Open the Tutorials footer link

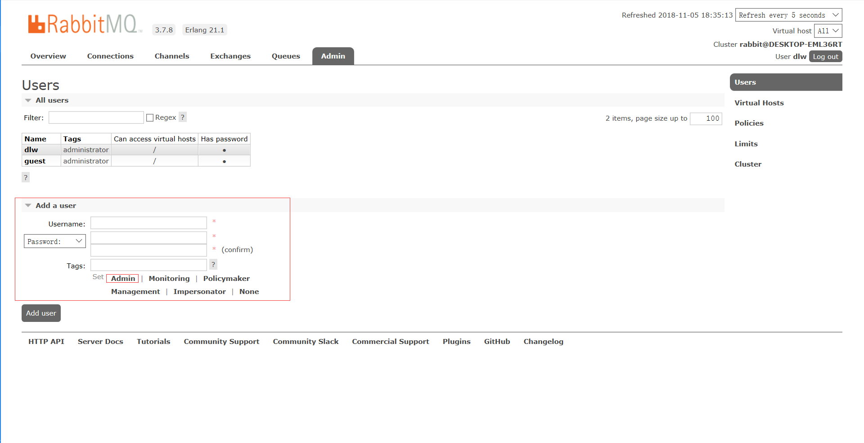tap(153, 341)
